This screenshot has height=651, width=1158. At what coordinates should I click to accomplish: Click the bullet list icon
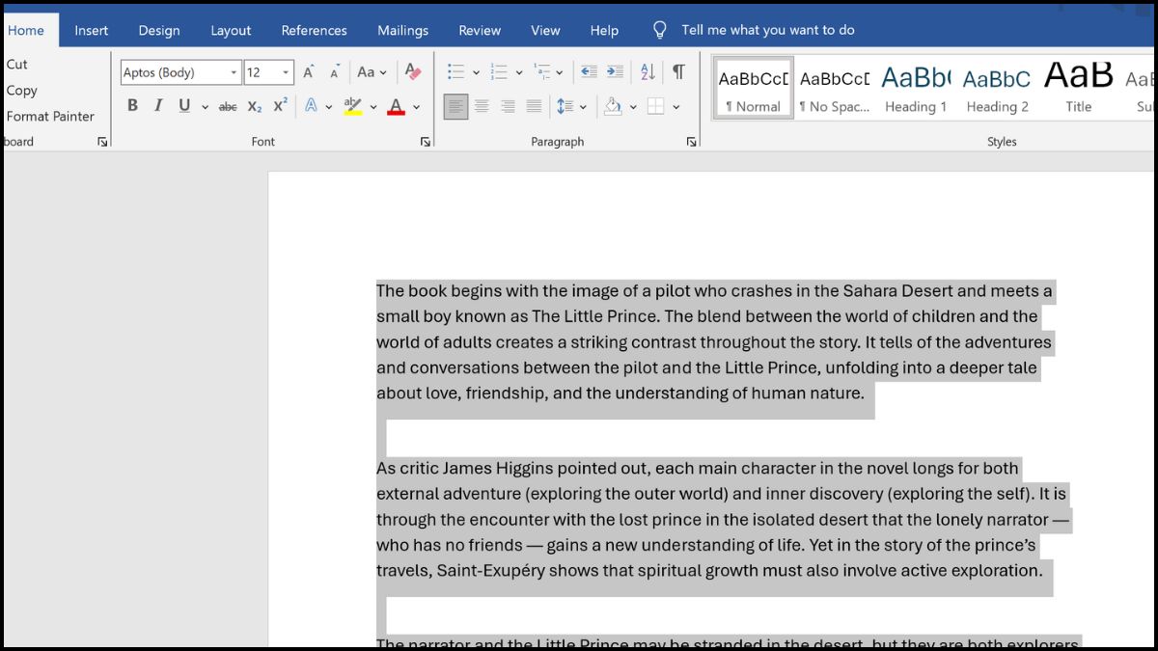[455, 72]
